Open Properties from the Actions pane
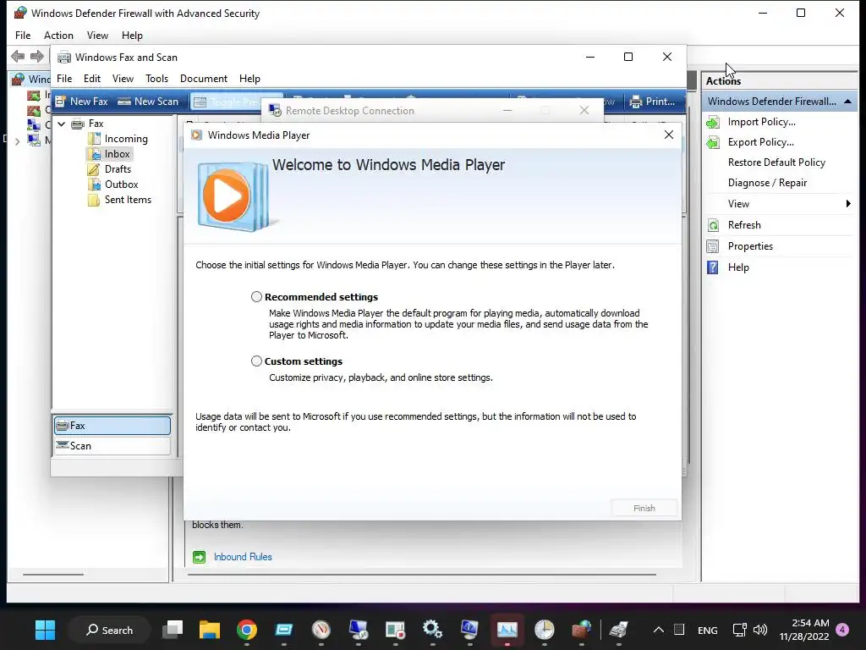The width and height of the screenshot is (866, 650). pyautogui.click(x=750, y=246)
